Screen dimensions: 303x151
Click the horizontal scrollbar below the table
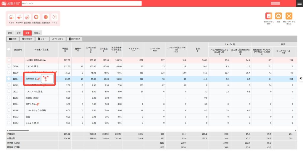tap(18, 130)
